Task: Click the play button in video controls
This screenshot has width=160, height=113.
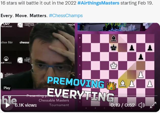Action: click(8, 105)
